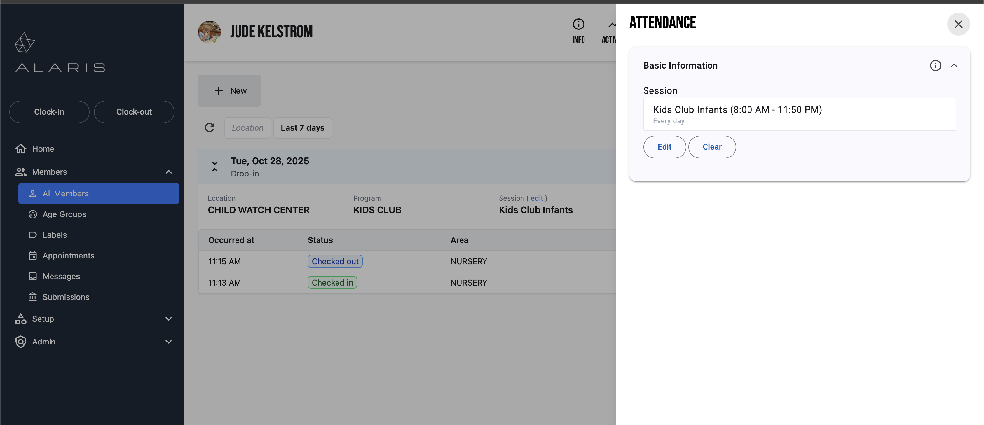The height and width of the screenshot is (425, 984).
Task: Collapse the Basic Information card
Action: (954, 65)
